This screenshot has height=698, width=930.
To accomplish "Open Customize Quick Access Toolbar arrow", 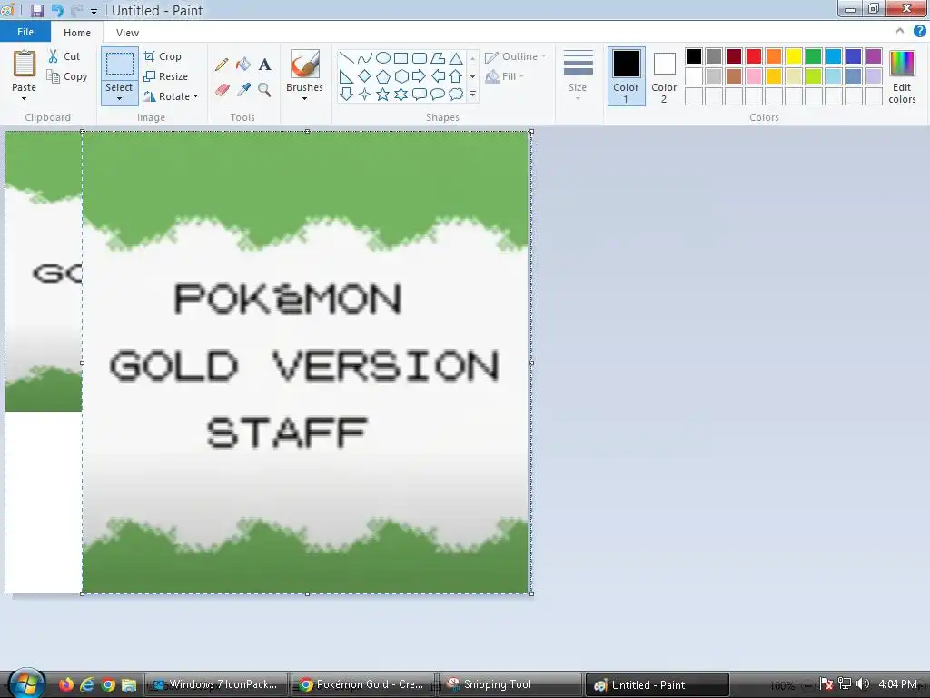I will 94,11.
